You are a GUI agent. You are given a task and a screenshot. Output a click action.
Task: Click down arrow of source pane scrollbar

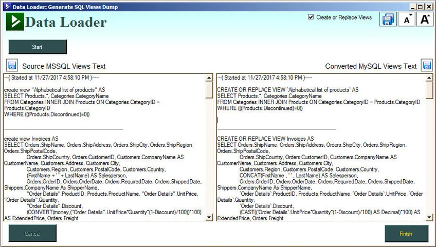click(209, 217)
